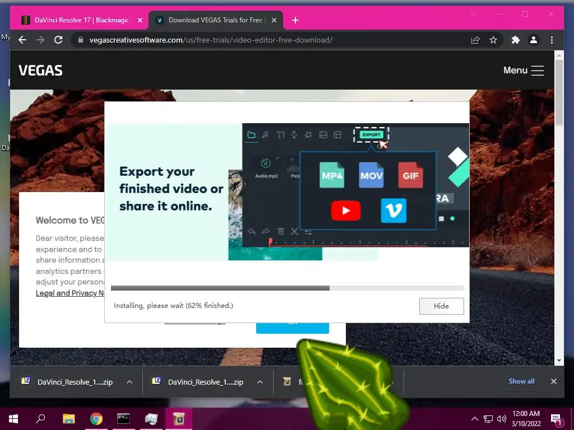Close the Download VEGAS Trials tab

(x=274, y=20)
